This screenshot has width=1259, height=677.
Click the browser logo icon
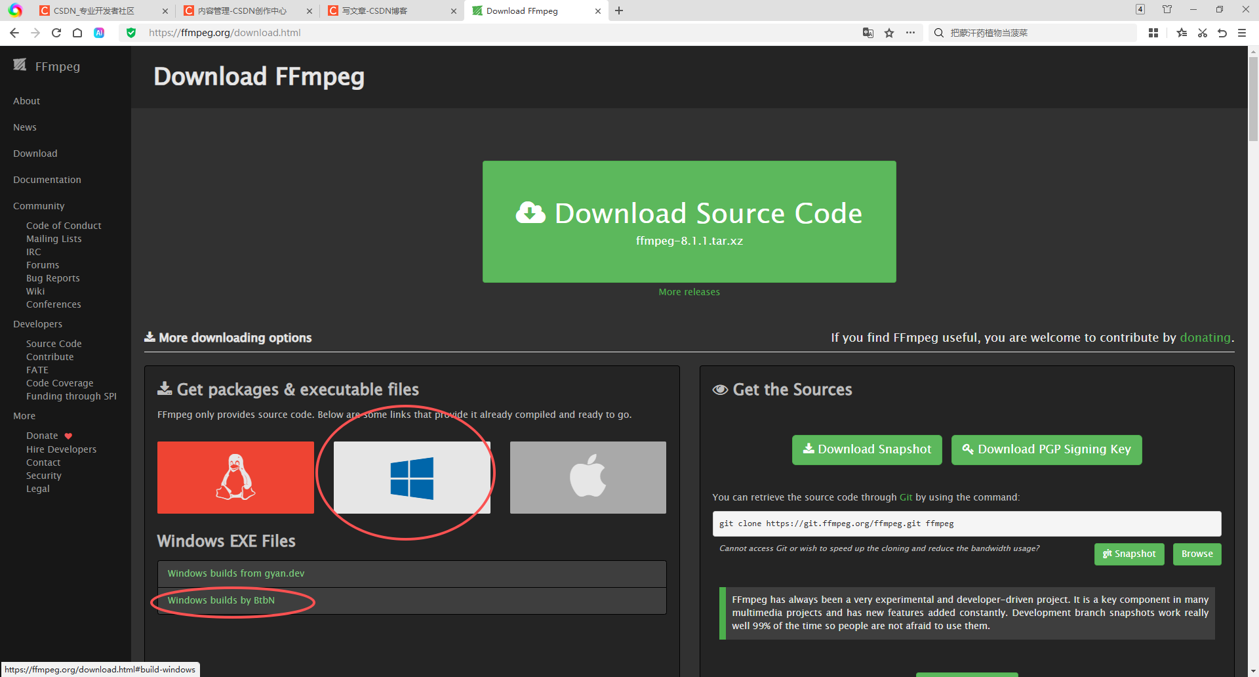[15, 10]
